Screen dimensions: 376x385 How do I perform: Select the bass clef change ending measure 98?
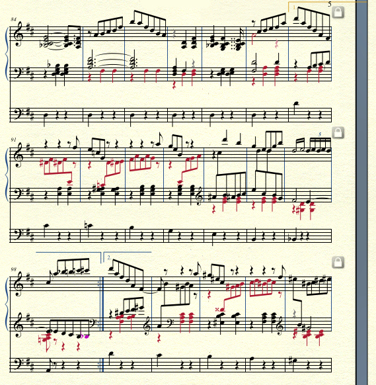point(94,322)
